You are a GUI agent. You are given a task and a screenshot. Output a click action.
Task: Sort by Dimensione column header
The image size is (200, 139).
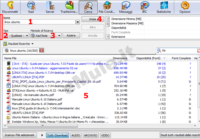click(x=119, y=58)
